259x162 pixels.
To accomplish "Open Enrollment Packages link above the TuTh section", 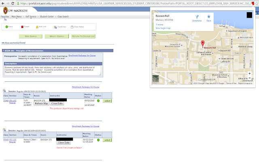I will 85,87.
